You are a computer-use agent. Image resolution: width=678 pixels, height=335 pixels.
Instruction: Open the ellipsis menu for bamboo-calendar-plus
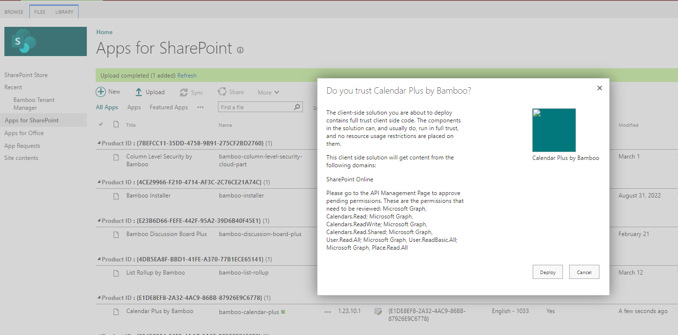pos(328,312)
